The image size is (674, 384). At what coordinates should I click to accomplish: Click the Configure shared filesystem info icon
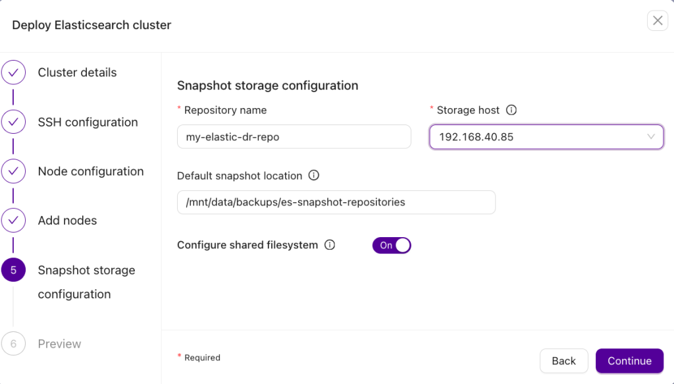(x=330, y=244)
